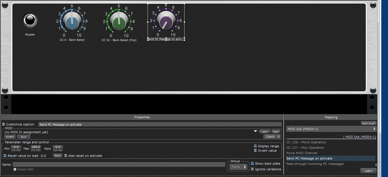This screenshot has height=177, width=388.
Task: Click the top-left rack screw
Action: 5,5
